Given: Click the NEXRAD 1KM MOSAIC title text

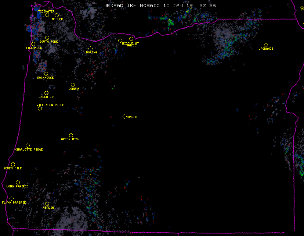Looking at the screenshot, I should pyautogui.click(x=131, y=6).
